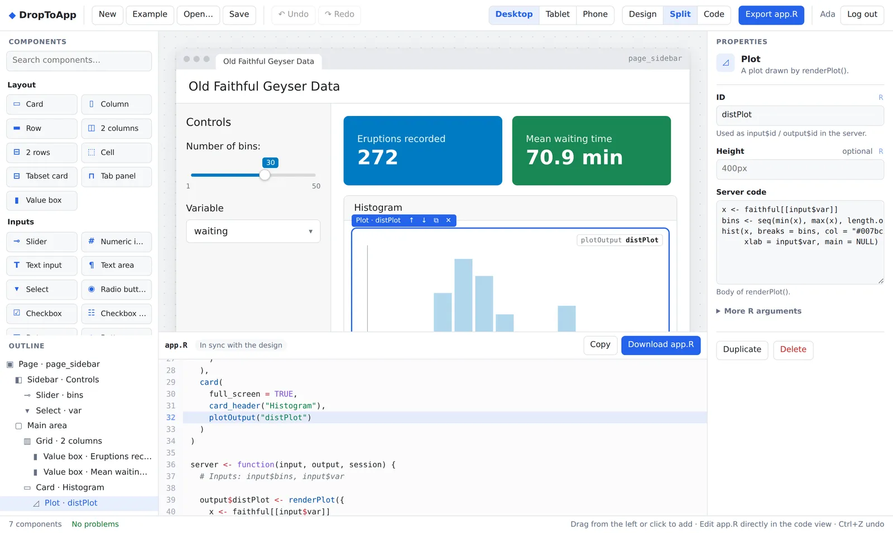
Task: Add a Checkbox component from the palette
Action: click(x=42, y=313)
